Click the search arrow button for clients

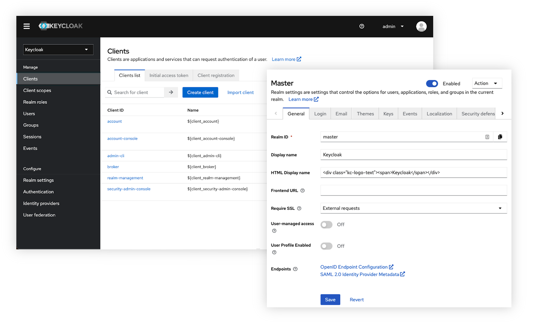tap(171, 92)
